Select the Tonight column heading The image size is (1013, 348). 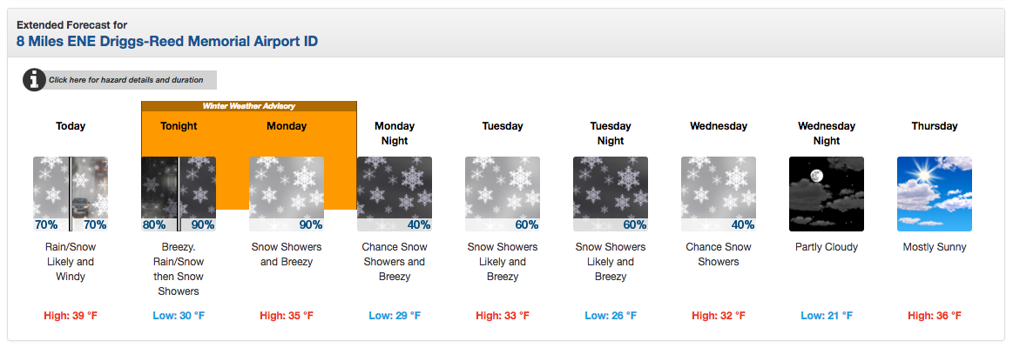pyautogui.click(x=179, y=126)
